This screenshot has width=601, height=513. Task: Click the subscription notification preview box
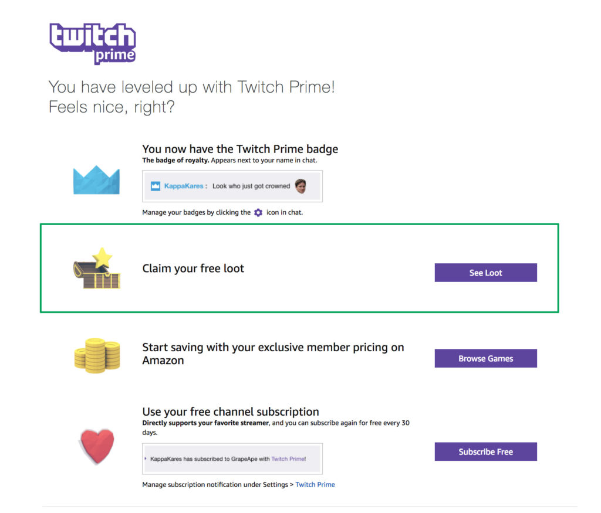[232, 458]
